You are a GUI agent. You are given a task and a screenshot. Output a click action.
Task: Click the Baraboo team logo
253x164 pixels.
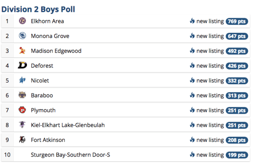[x=22, y=95]
